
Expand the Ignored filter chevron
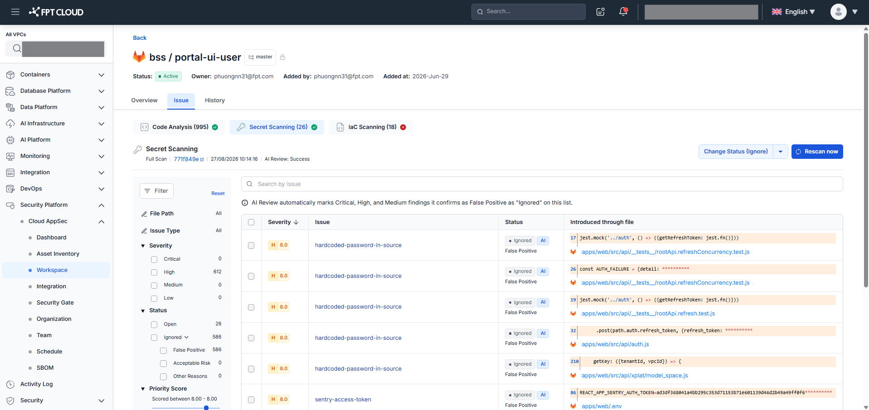(186, 338)
